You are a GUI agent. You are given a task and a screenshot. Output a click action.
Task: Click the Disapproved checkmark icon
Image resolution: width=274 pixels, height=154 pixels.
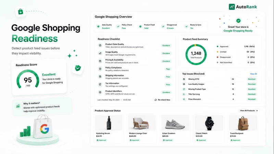coord(163,27)
